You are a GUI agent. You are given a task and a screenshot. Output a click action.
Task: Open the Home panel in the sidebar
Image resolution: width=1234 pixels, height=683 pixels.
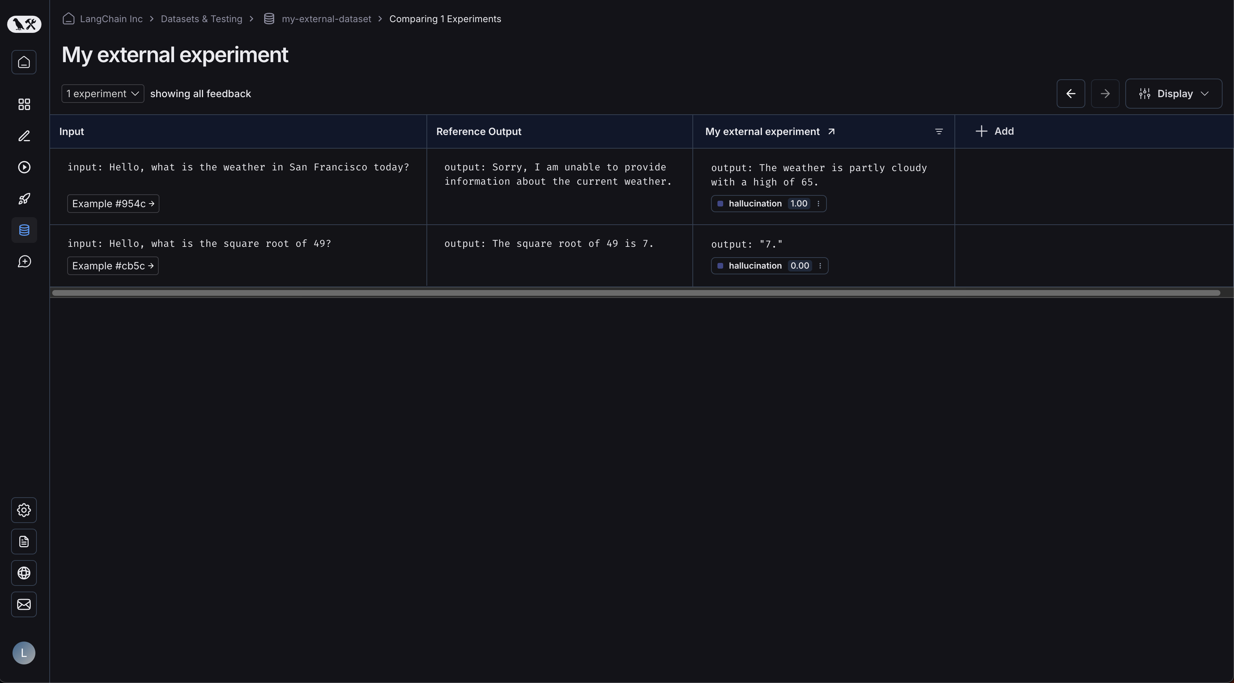[24, 62]
